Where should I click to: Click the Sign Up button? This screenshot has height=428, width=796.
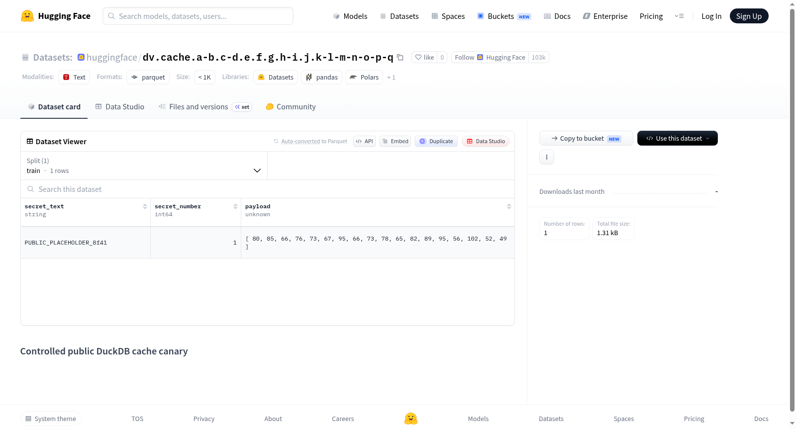[749, 16]
